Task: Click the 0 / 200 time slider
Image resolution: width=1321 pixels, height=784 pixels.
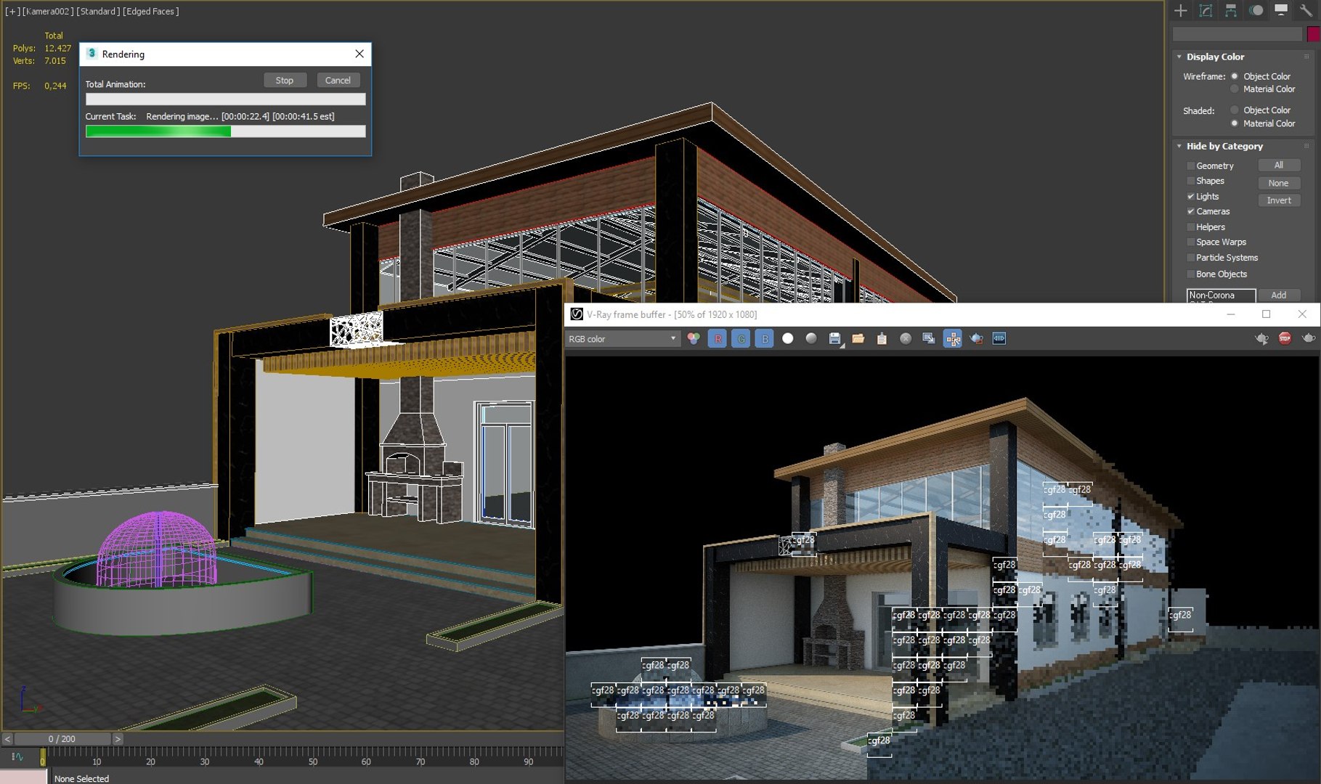Action: [62, 739]
